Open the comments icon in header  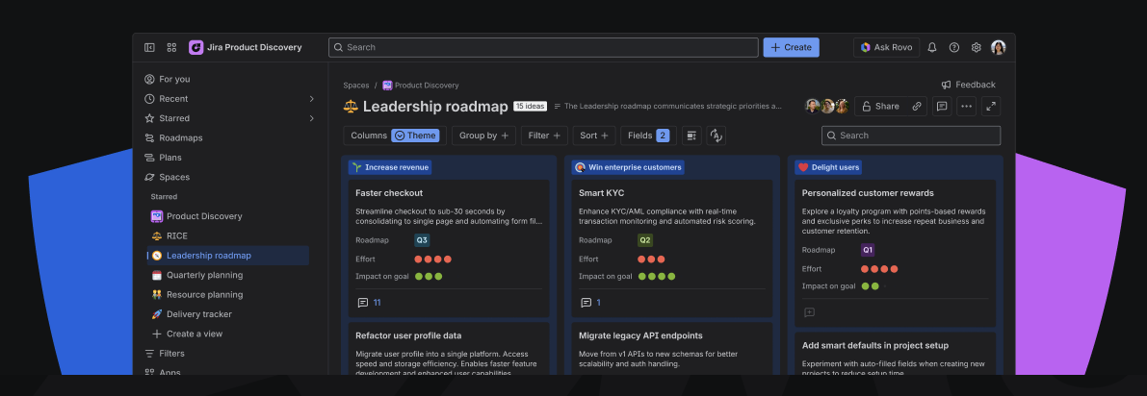click(942, 106)
